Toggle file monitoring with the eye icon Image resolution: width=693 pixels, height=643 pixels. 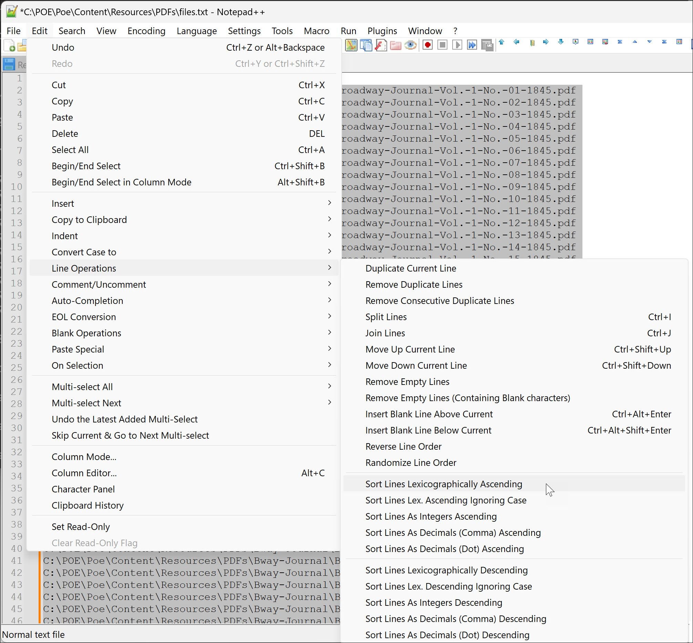[411, 45]
